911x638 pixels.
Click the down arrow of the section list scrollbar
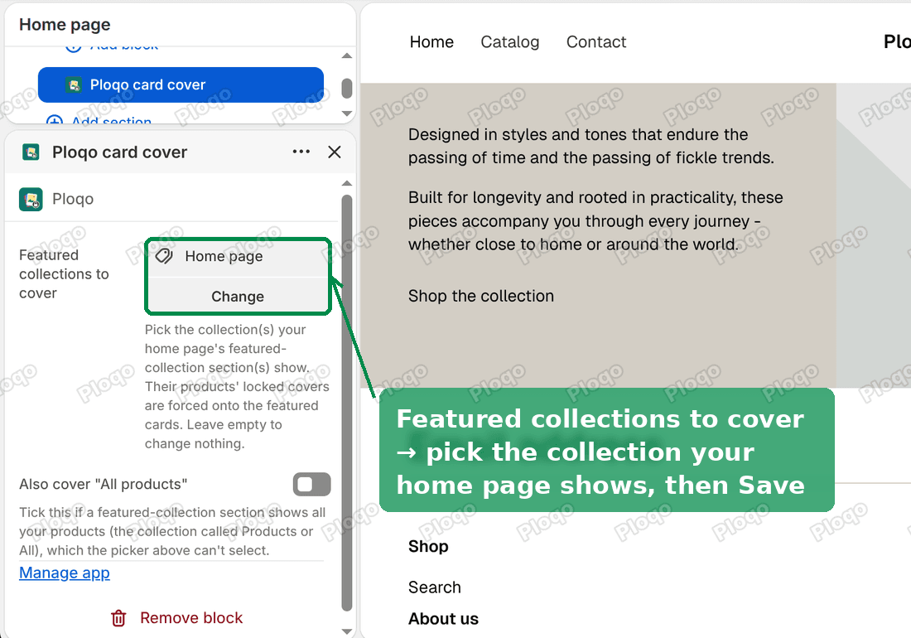347,114
